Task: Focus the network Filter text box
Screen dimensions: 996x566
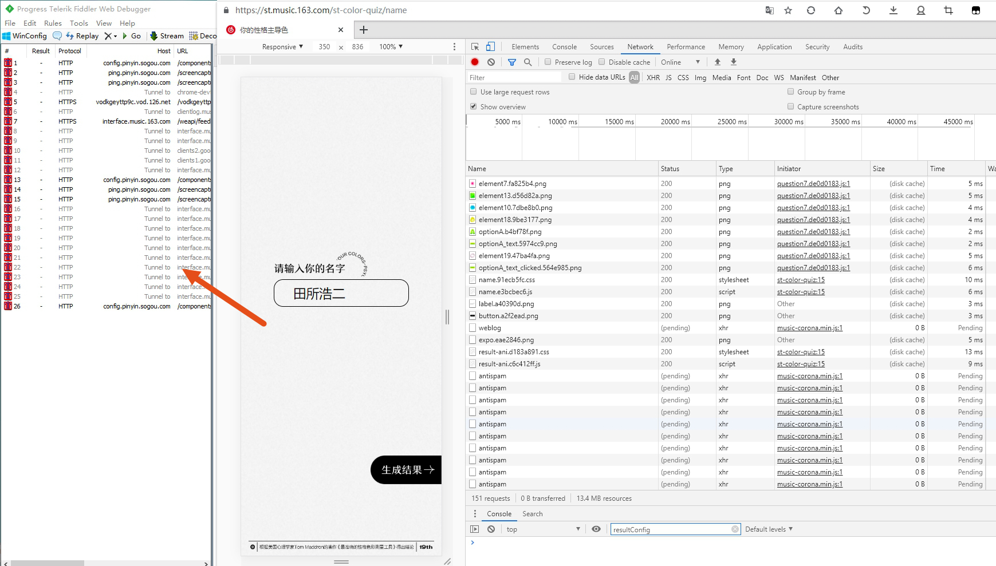Action: [514, 77]
